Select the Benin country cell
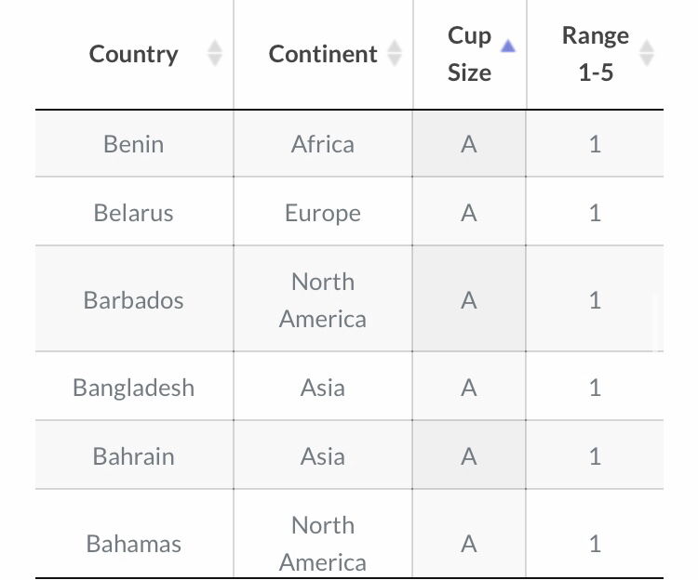 (134, 143)
